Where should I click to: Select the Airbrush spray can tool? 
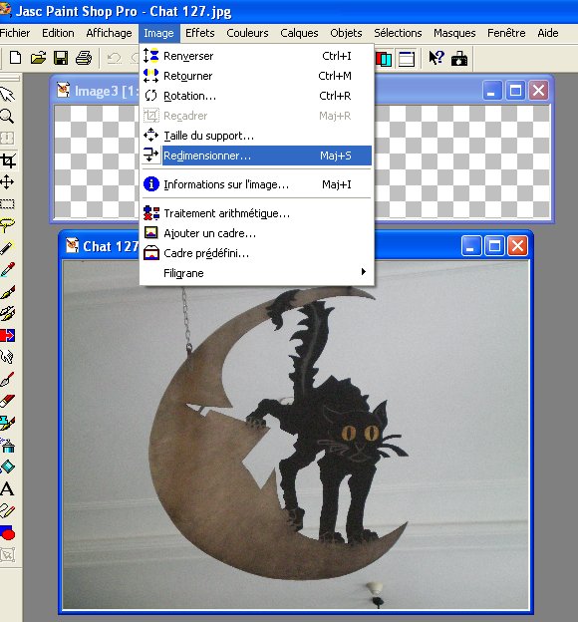point(7,446)
